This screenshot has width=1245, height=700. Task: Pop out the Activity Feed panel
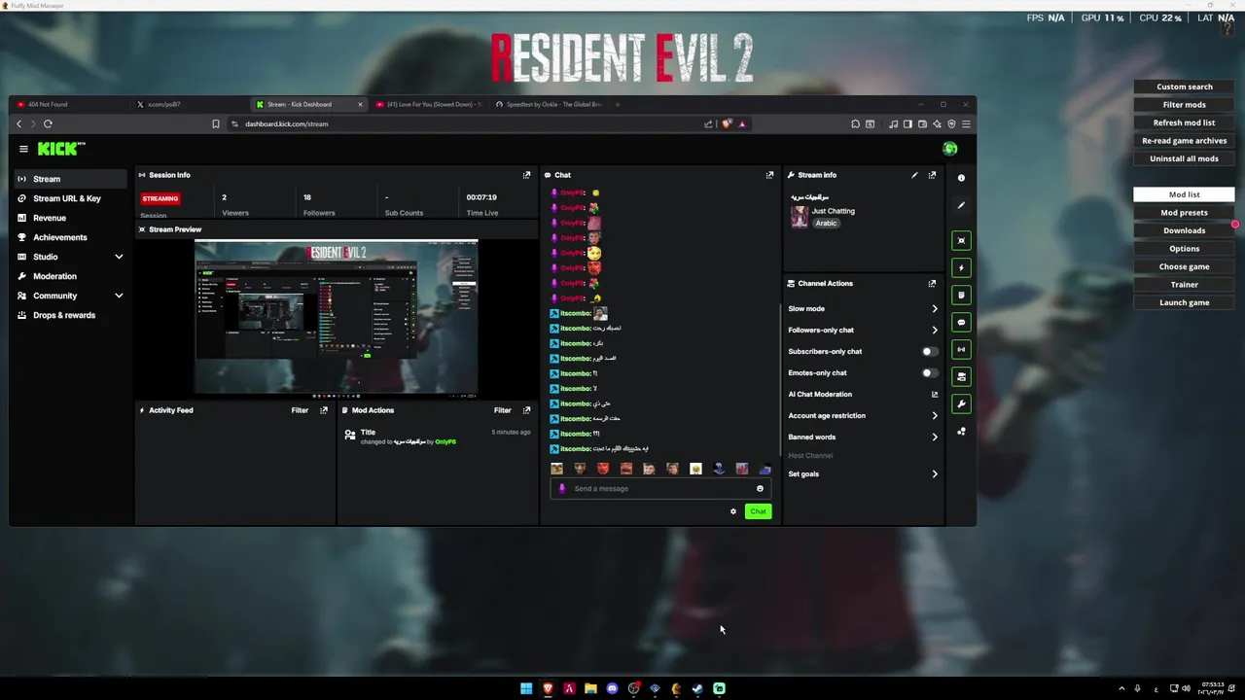click(x=324, y=410)
